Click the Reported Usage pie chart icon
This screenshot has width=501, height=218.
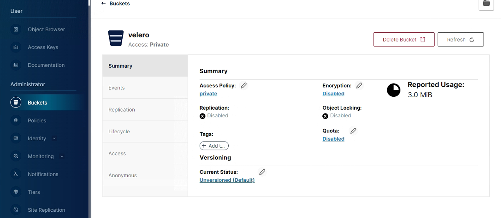coord(393,90)
